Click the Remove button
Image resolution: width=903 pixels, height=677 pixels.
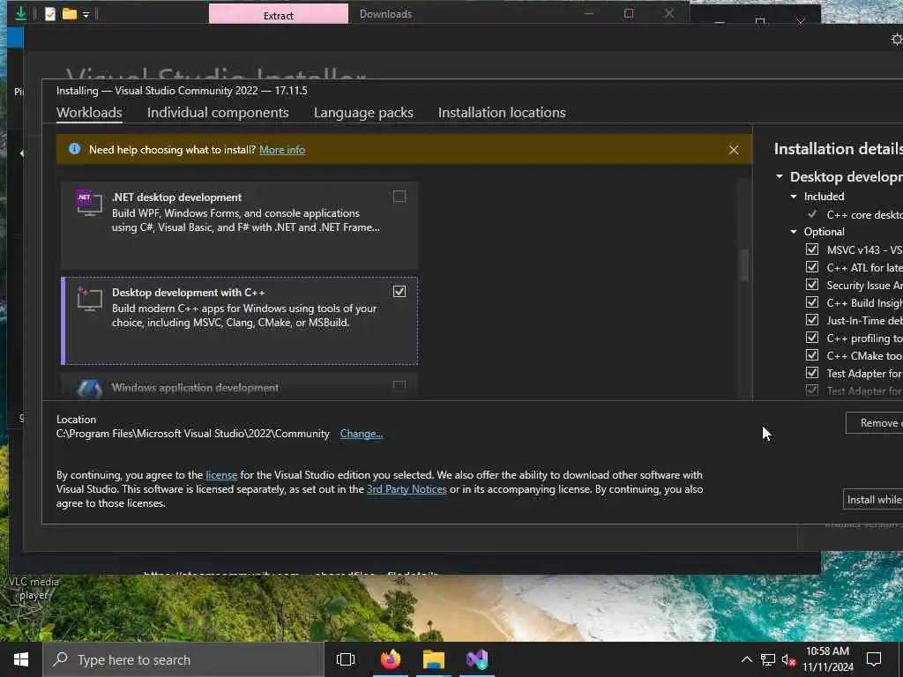[x=874, y=423]
